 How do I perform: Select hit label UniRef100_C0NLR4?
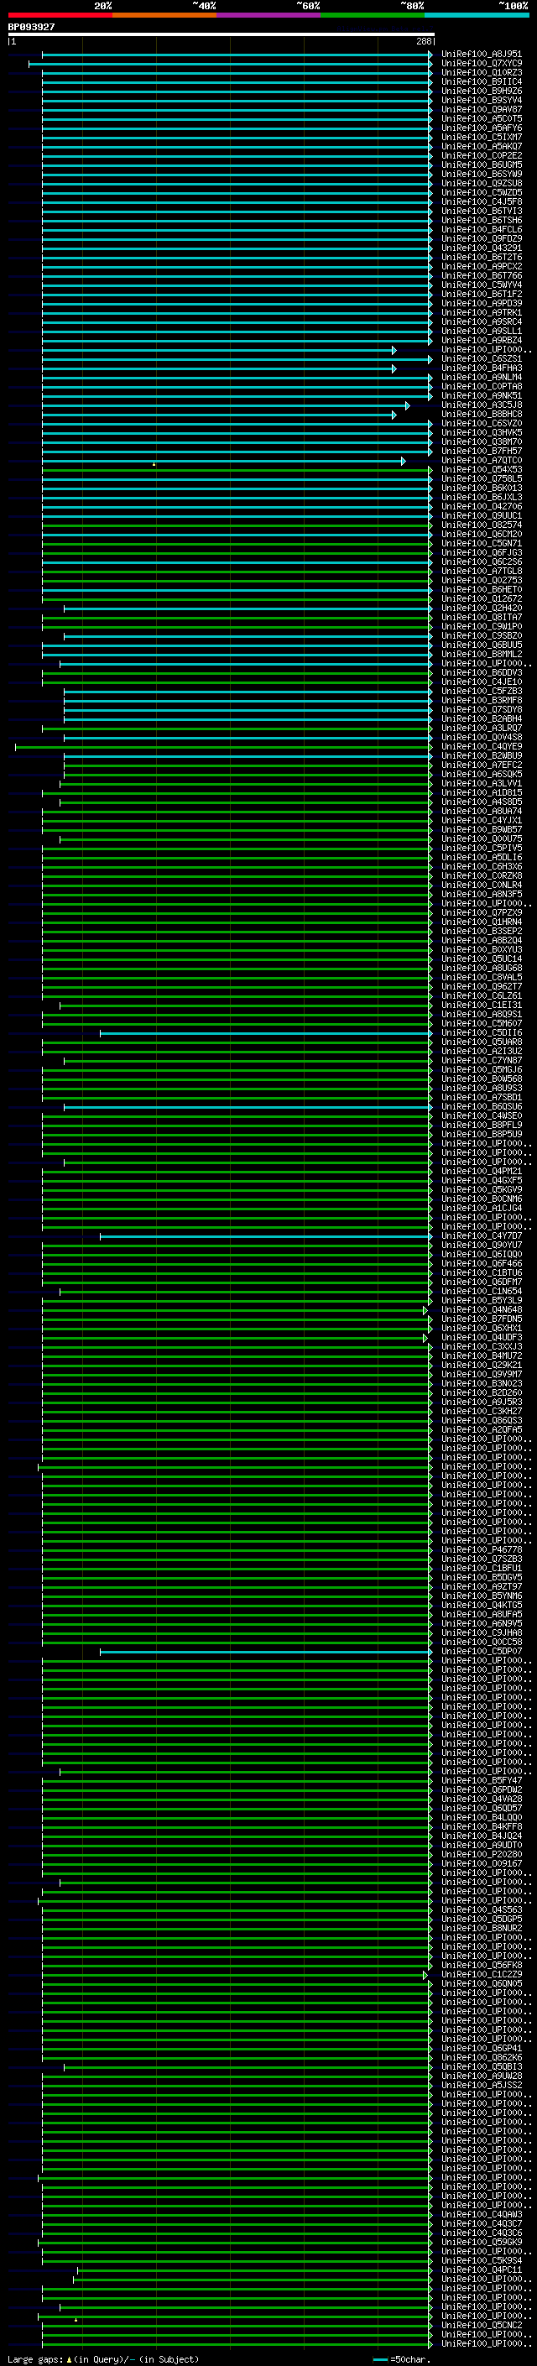click(482, 885)
